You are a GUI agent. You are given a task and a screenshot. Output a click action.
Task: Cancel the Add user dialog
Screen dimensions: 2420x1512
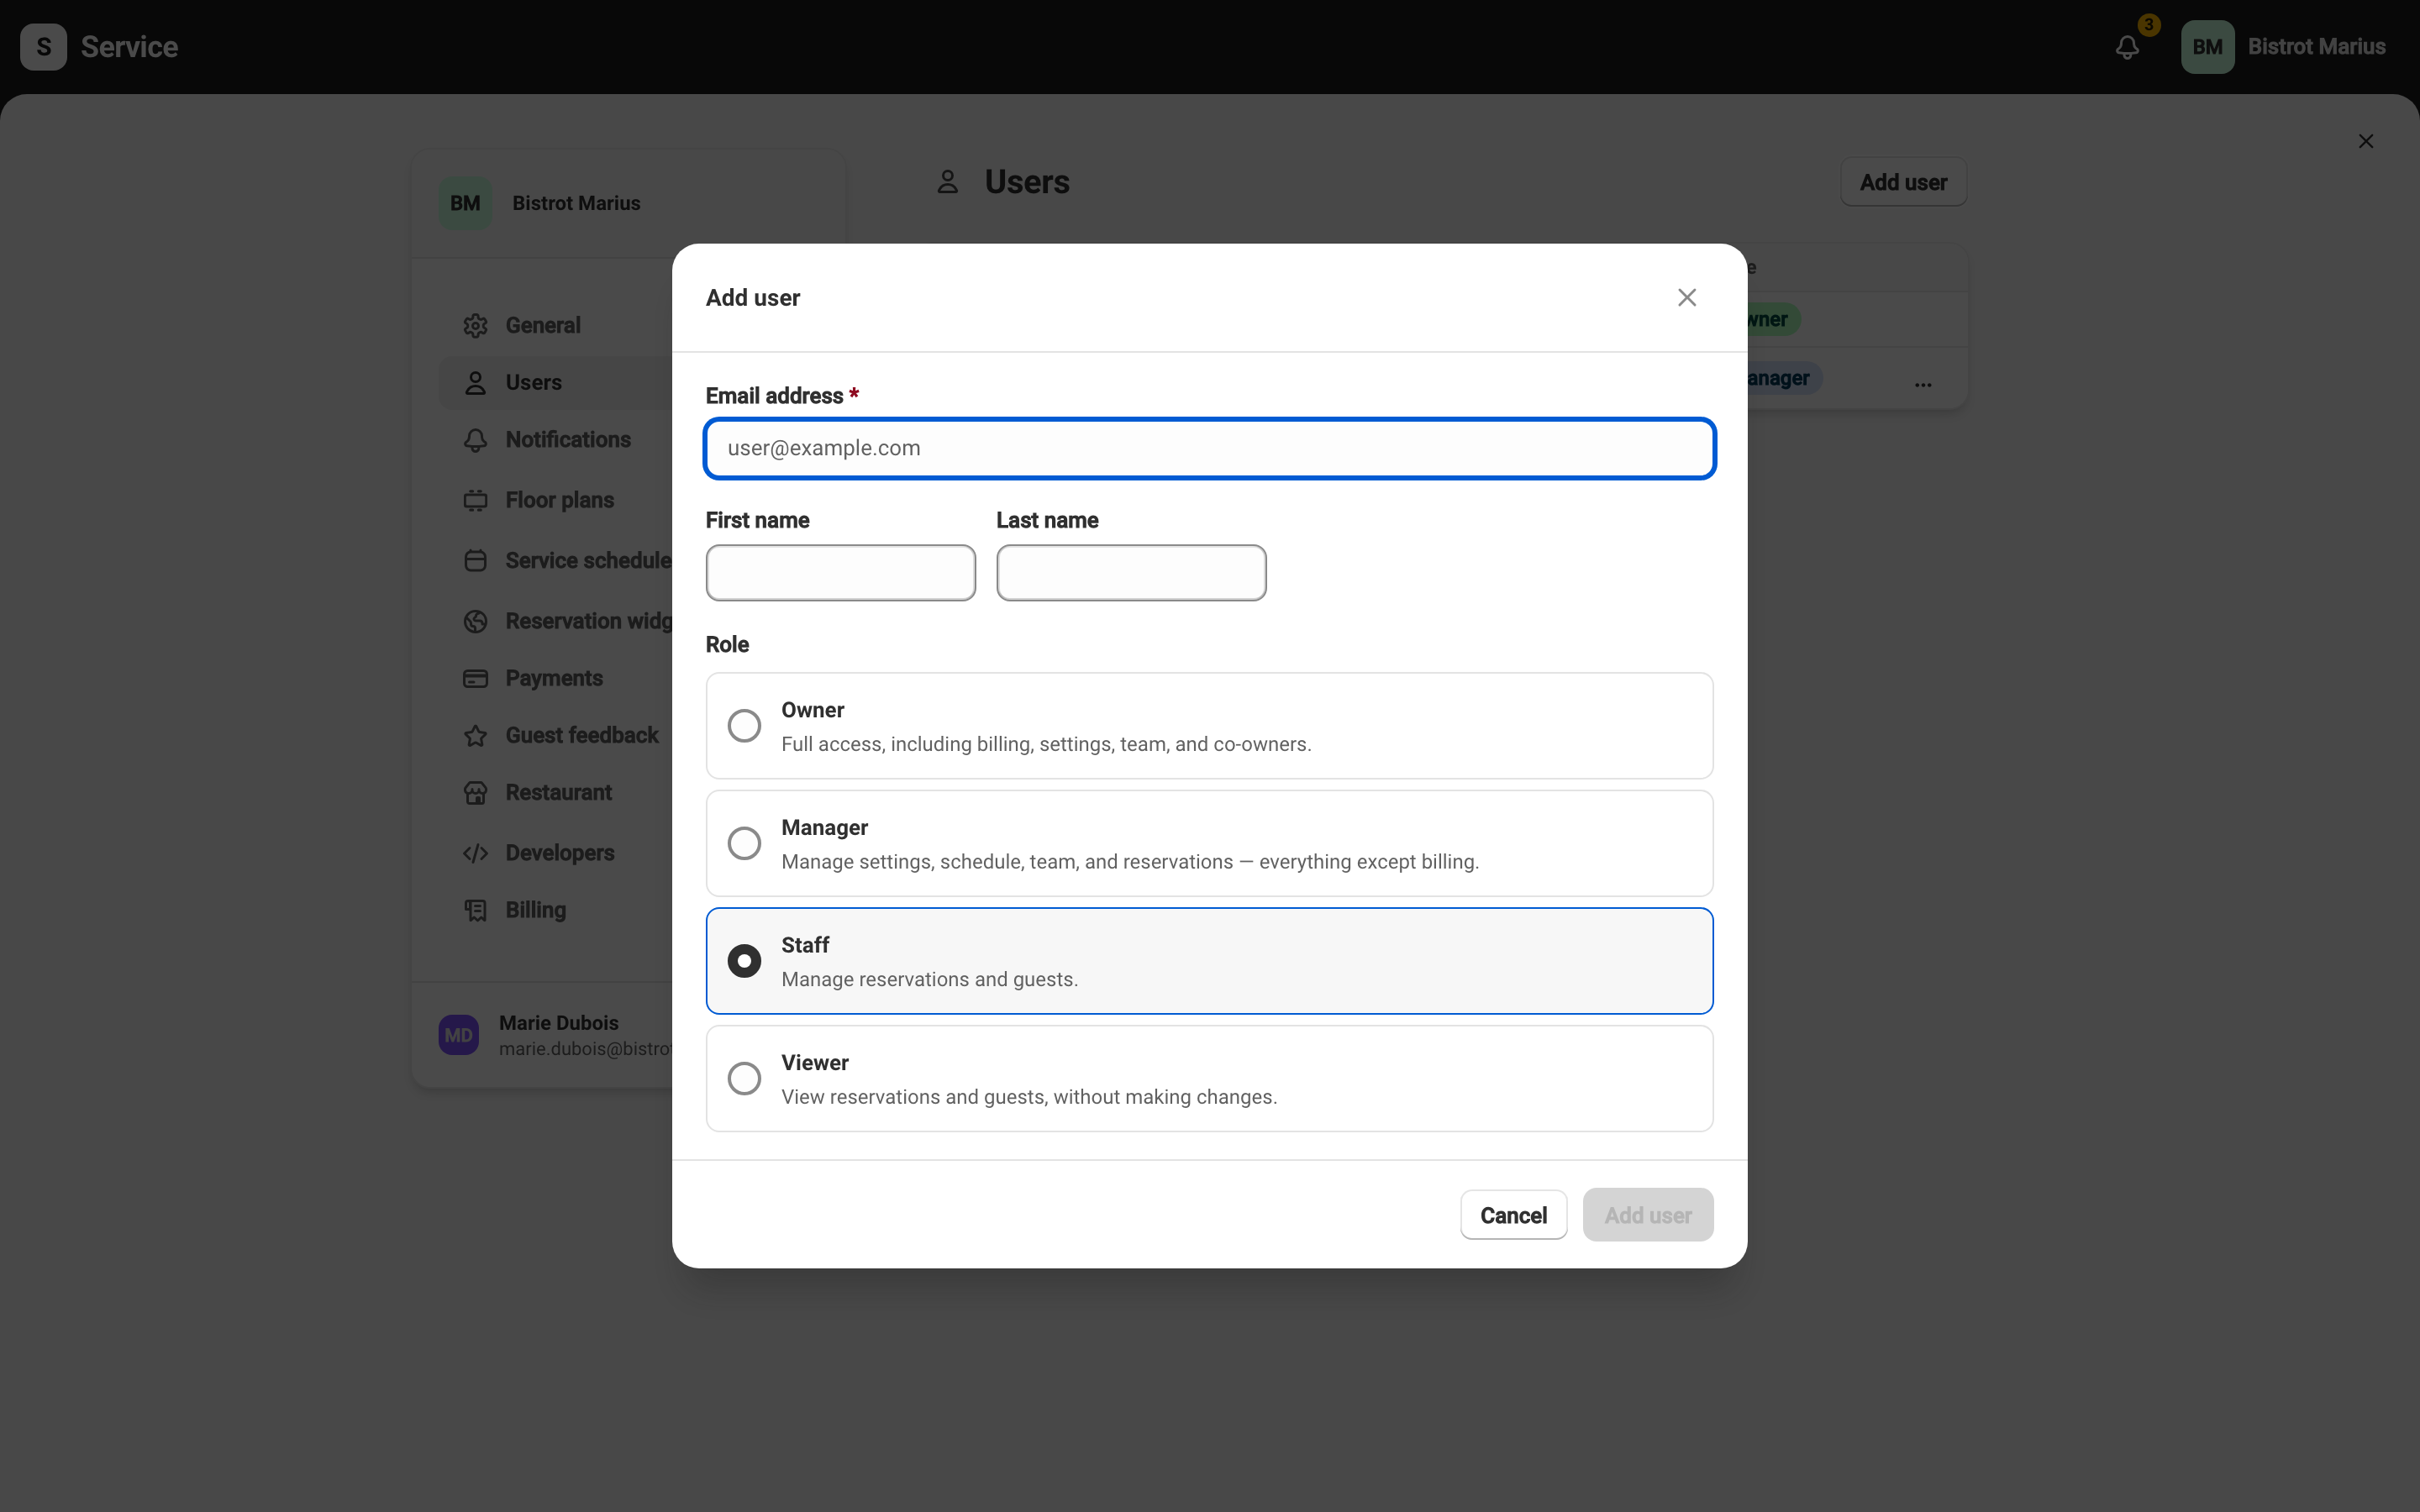[x=1513, y=1215]
